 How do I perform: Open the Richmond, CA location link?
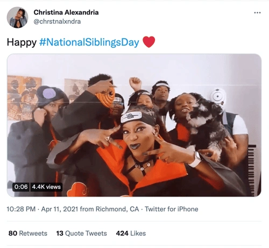click(117, 209)
